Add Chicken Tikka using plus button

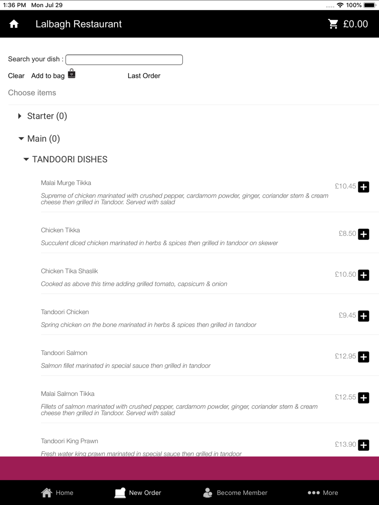(363, 234)
